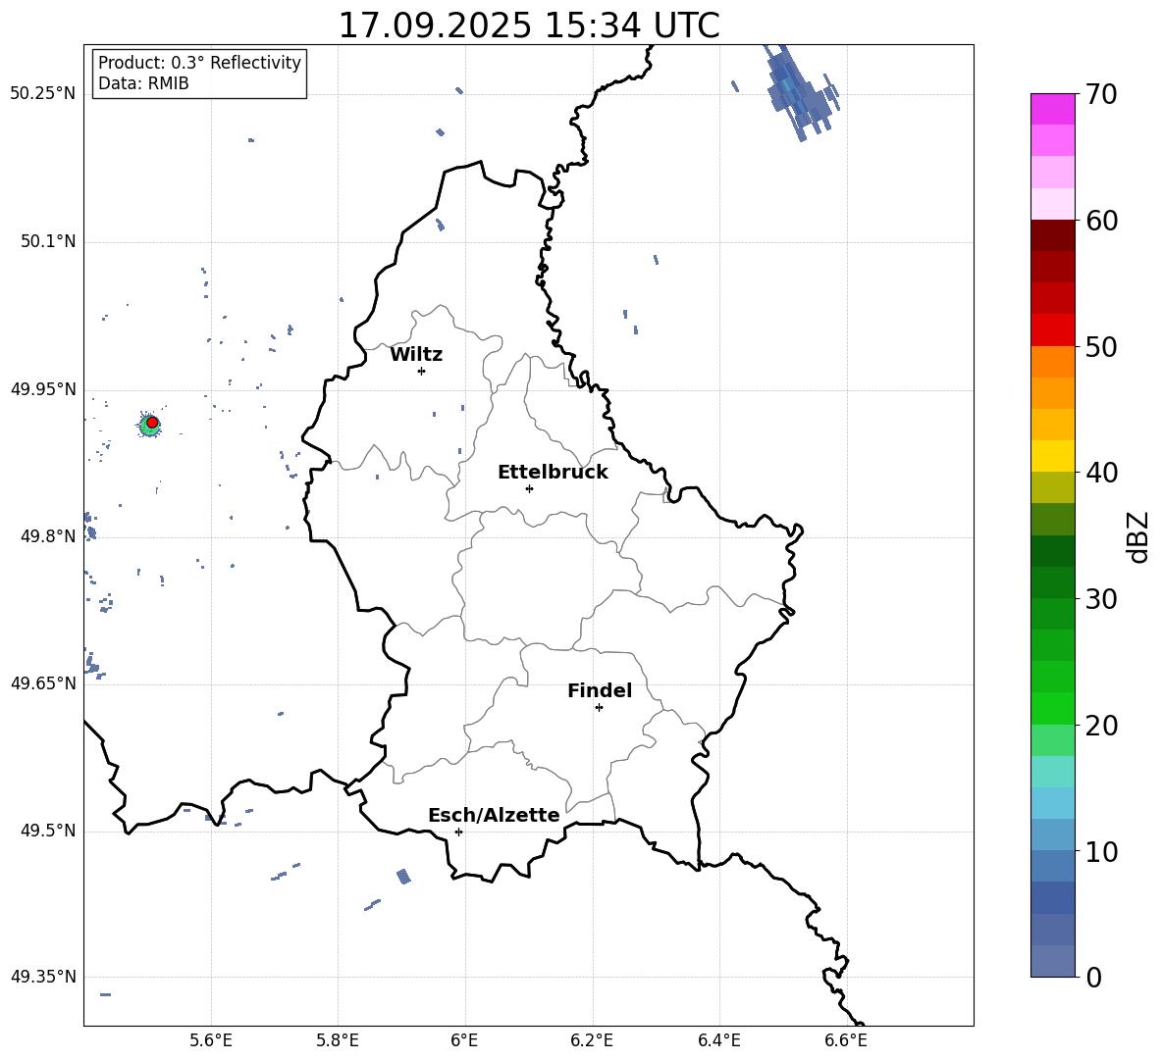Click the Wiltz cross marker
This screenshot has width=1162, height=1060.
(422, 371)
